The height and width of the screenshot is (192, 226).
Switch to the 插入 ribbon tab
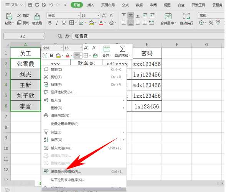91,5
